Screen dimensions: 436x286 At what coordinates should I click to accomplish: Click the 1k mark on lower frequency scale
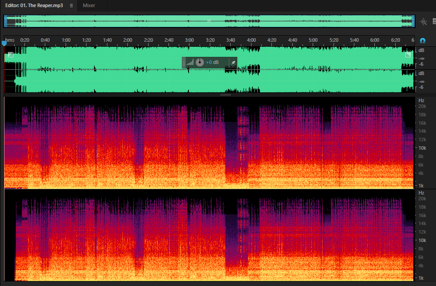[421, 278]
